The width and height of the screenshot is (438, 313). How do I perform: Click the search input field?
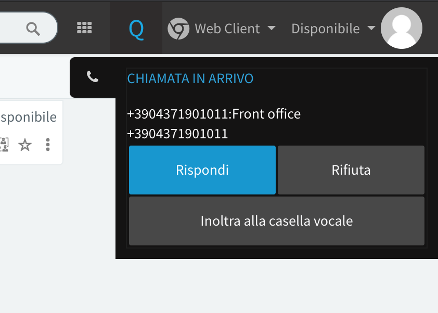(16, 28)
